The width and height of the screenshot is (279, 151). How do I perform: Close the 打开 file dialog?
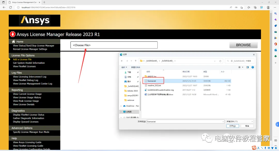pos(254,55)
